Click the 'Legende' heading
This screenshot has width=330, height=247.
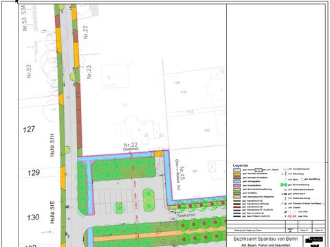[x=241, y=165]
